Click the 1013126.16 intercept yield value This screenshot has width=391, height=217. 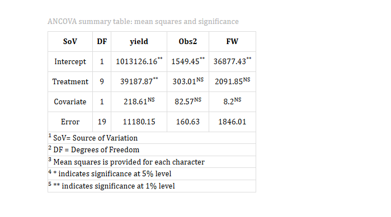[x=139, y=61]
